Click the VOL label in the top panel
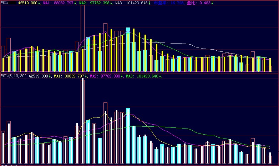Screen dimensions: 279x166 (4, 3)
